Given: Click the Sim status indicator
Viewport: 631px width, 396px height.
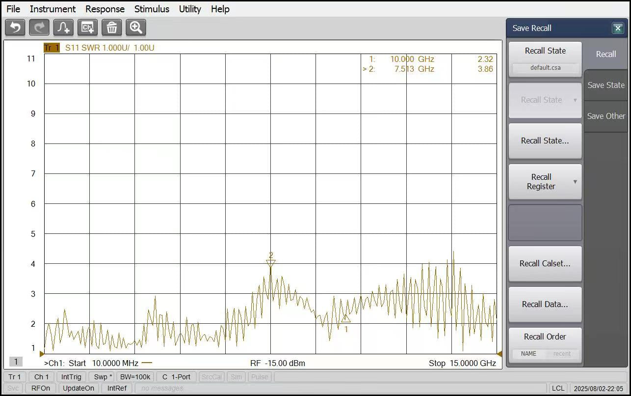Looking at the screenshot, I should 236,377.
